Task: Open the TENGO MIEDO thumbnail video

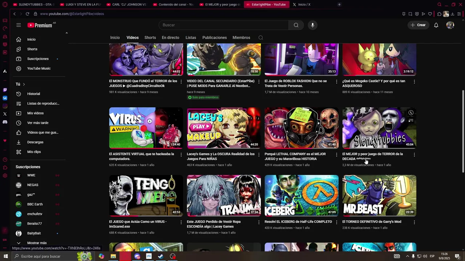Action: click(x=146, y=196)
